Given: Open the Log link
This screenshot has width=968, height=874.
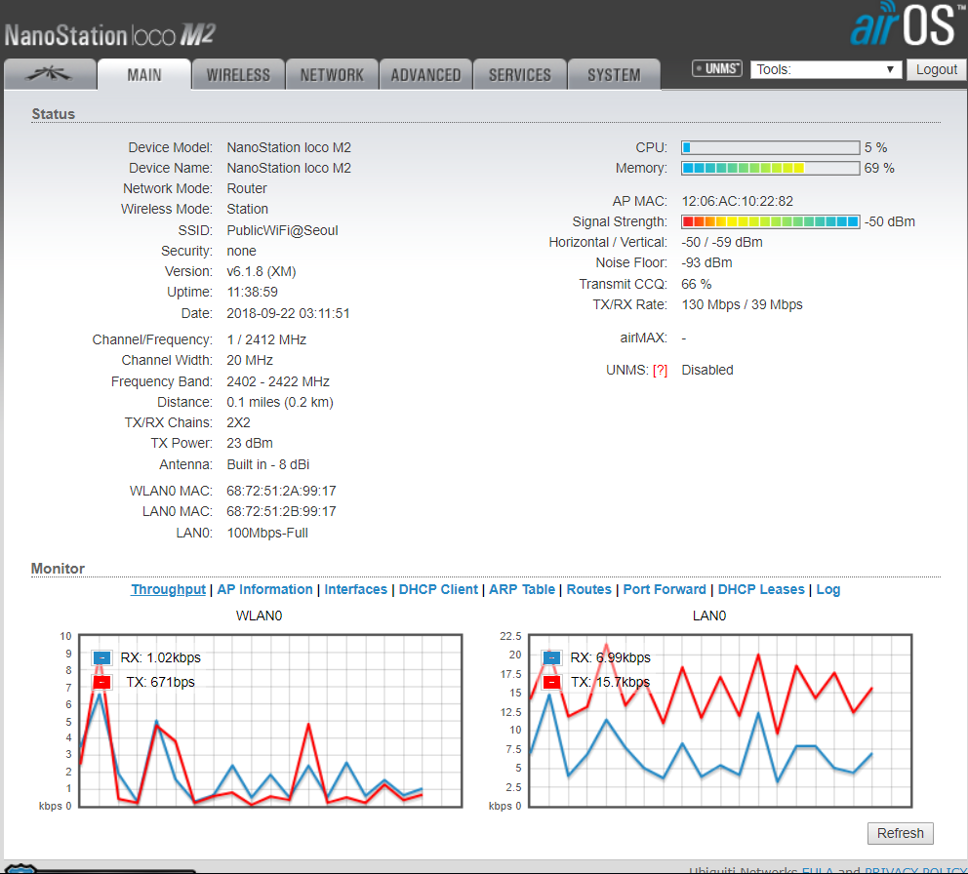Looking at the screenshot, I should tap(827, 589).
